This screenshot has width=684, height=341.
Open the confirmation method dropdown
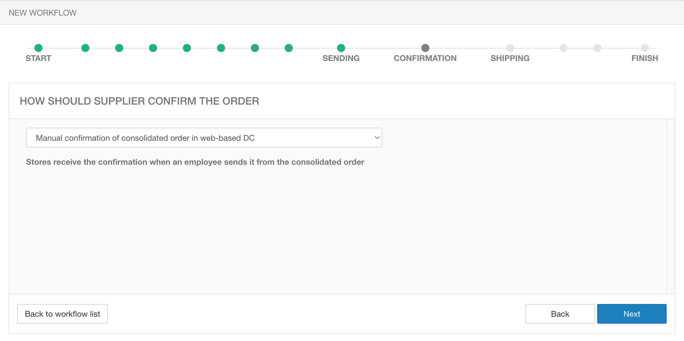click(204, 138)
